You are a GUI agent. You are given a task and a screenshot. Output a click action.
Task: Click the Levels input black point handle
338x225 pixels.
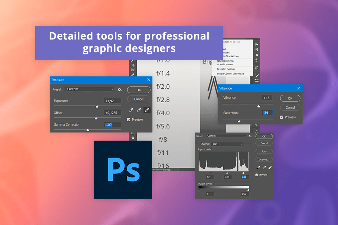click(211, 173)
